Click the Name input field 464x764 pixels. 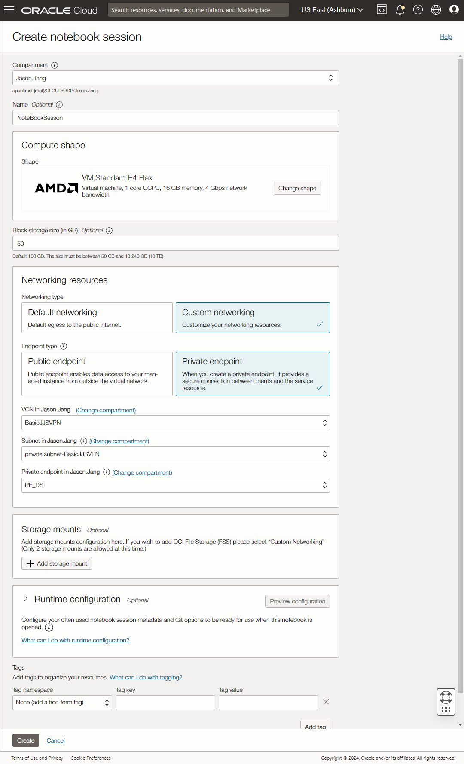[x=176, y=118]
